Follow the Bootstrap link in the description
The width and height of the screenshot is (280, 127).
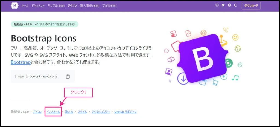21,62
